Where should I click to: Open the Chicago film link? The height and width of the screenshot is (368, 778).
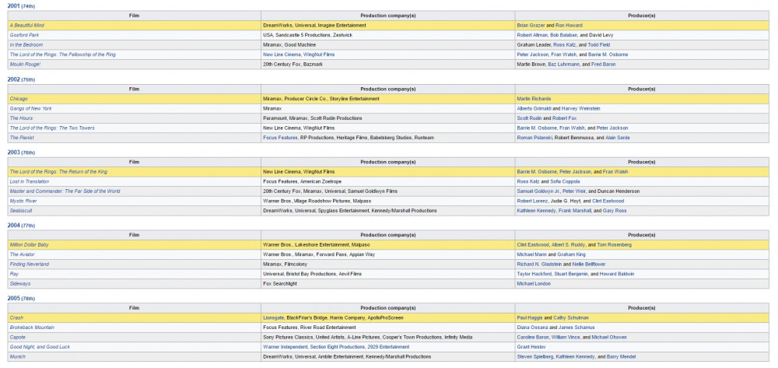pyautogui.click(x=18, y=98)
